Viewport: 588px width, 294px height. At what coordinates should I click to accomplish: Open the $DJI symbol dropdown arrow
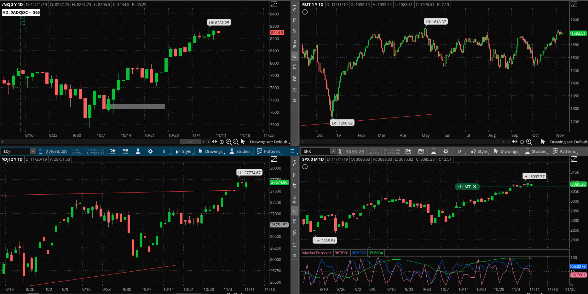33,151
